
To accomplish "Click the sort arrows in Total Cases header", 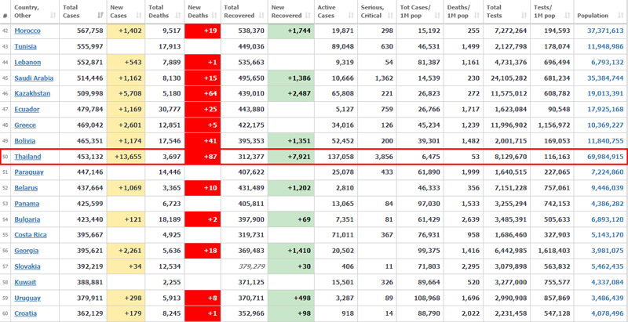I will (x=100, y=16).
